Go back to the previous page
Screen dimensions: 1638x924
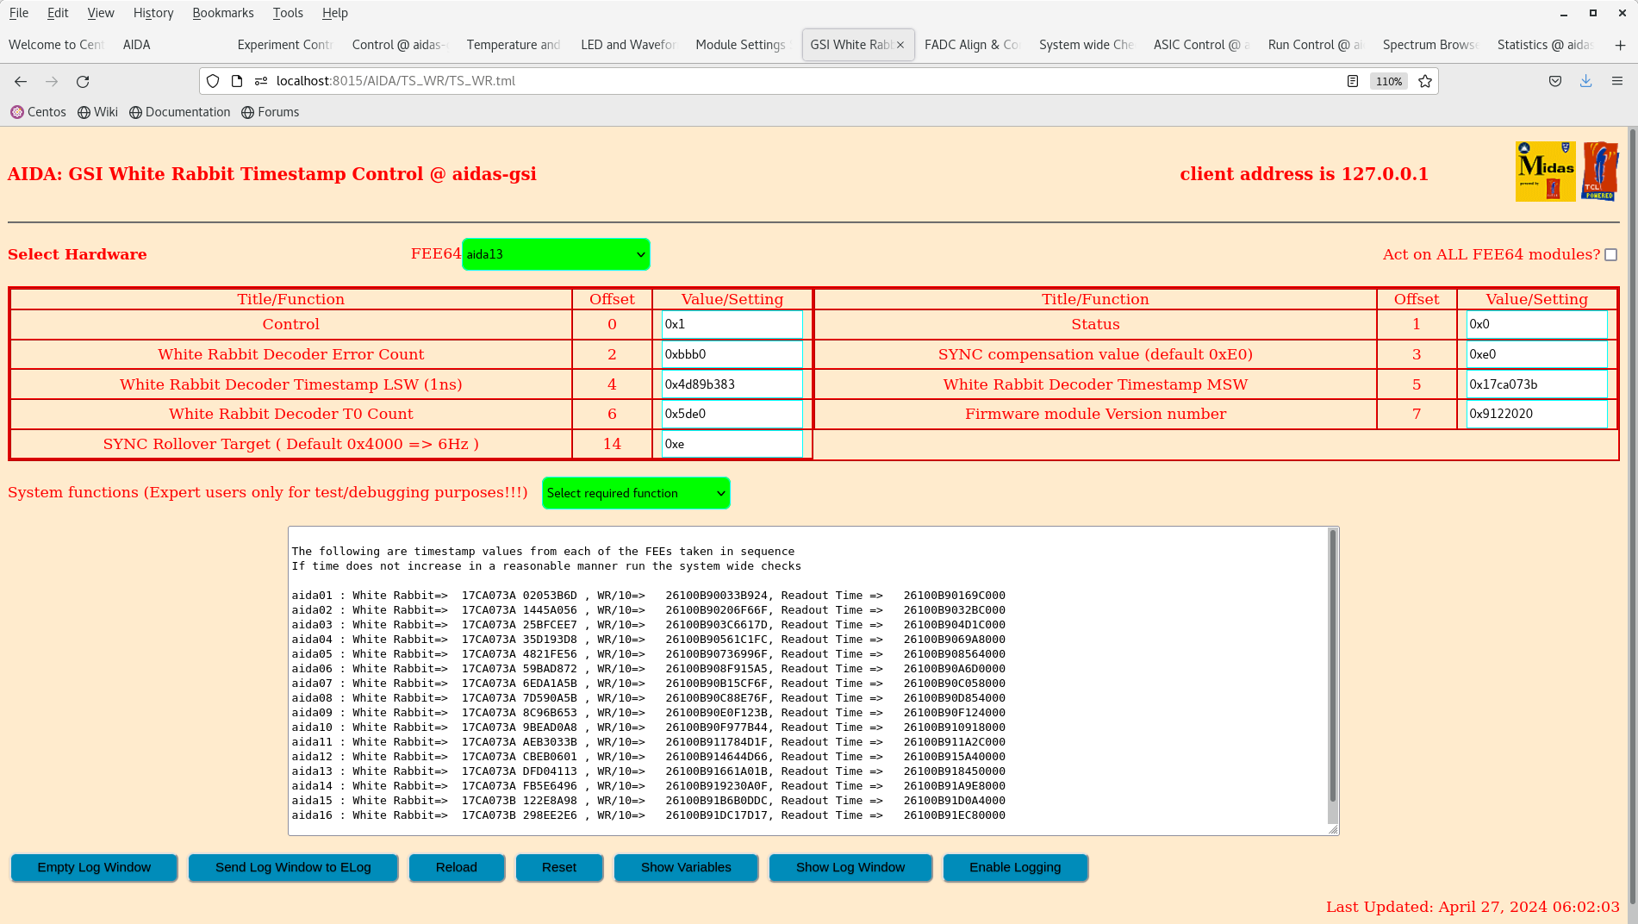click(x=21, y=81)
